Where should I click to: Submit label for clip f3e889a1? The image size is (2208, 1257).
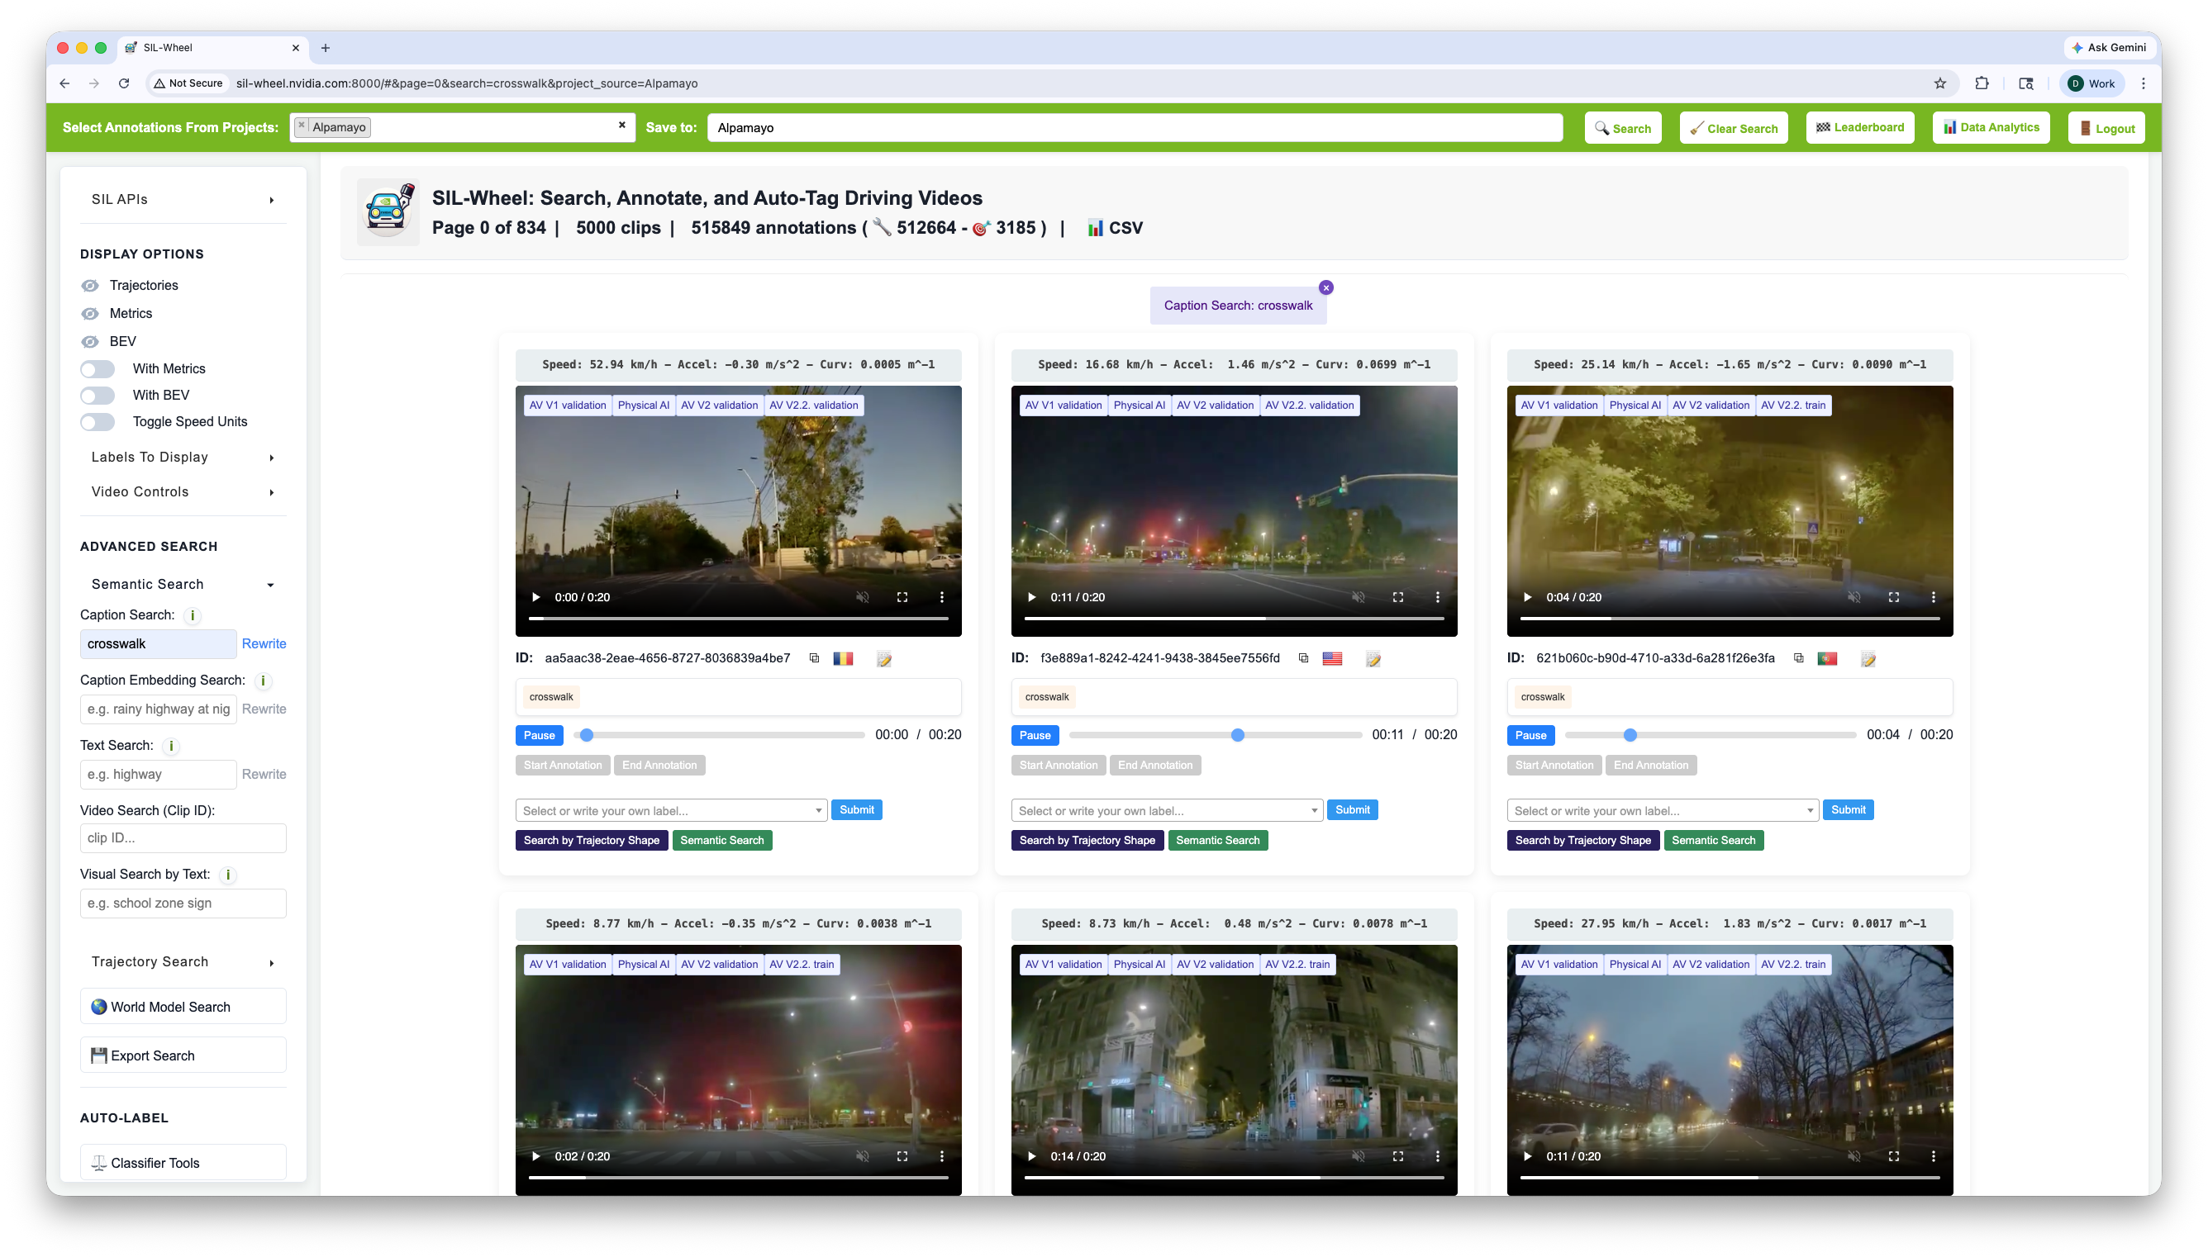pos(1352,811)
